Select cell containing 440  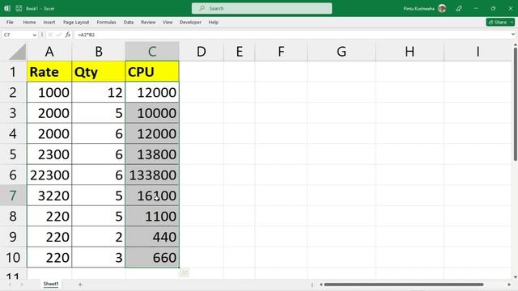coord(152,237)
